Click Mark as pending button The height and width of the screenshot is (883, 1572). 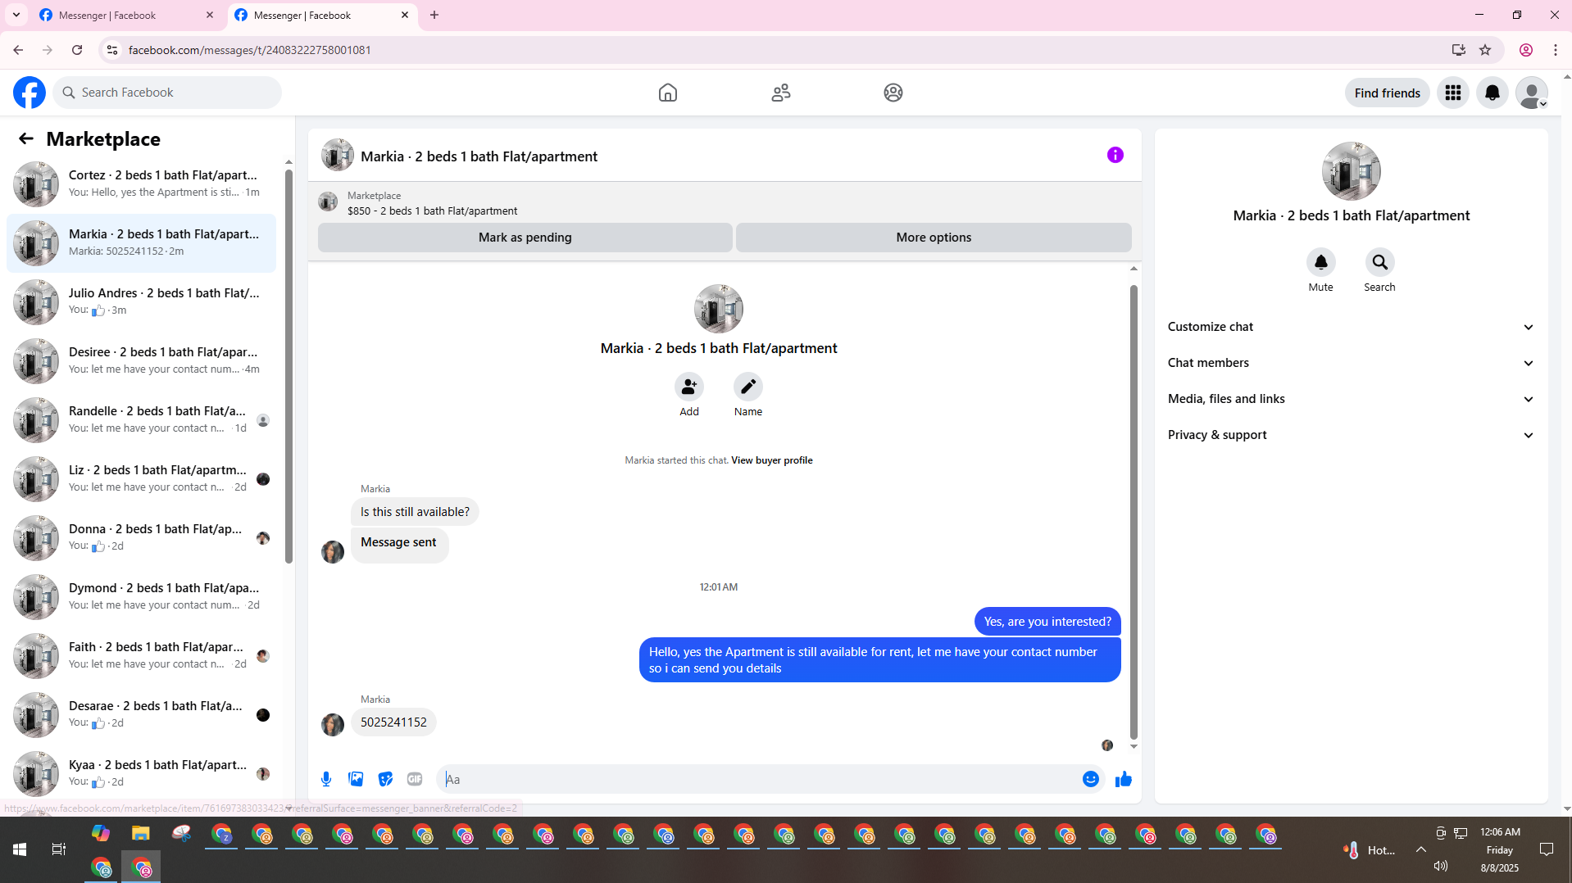click(525, 238)
